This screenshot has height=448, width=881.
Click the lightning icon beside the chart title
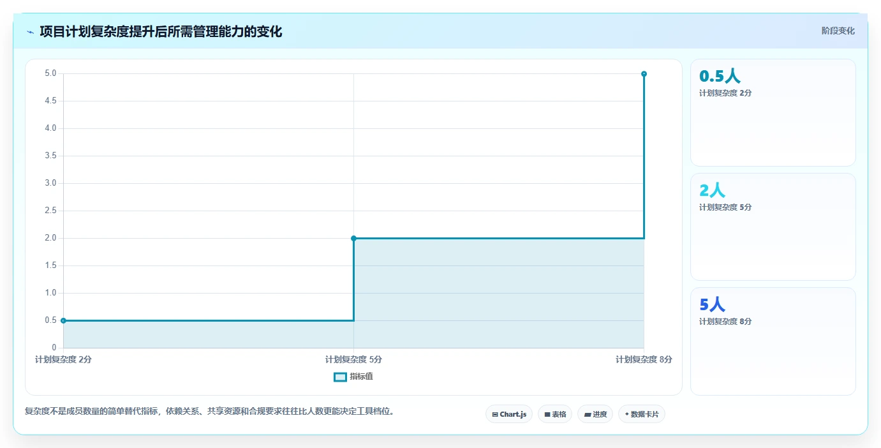point(31,32)
